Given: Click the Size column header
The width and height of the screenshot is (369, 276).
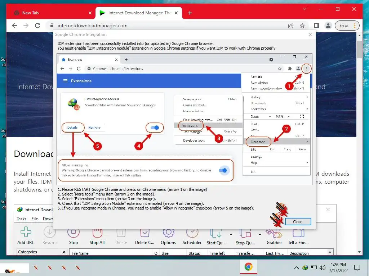Looking at the screenshot, I should click(x=173, y=253).
